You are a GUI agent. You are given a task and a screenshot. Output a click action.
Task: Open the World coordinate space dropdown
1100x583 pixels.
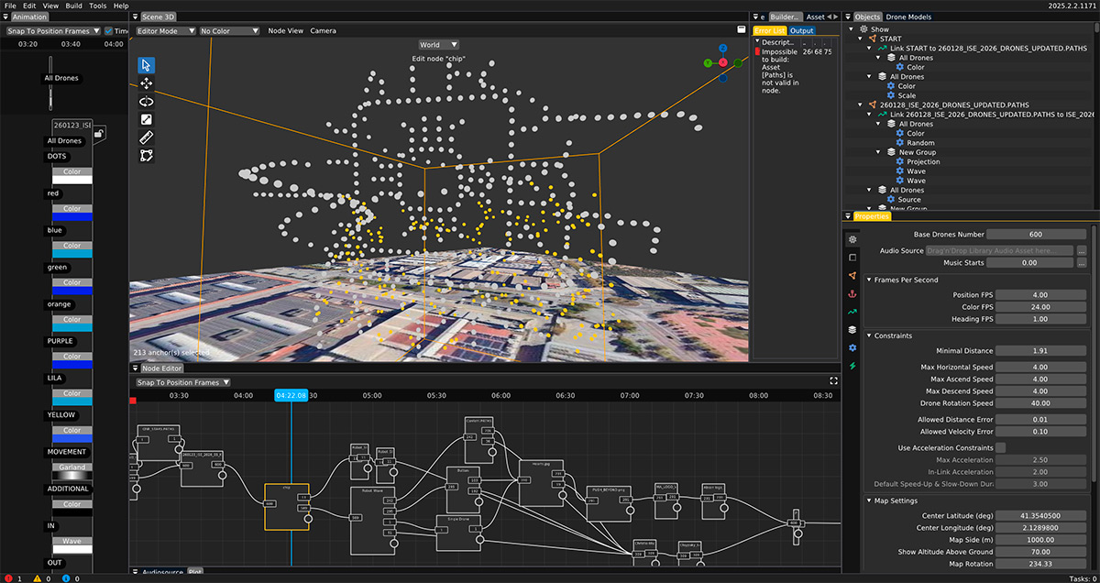pyautogui.click(x=438, y=45)
